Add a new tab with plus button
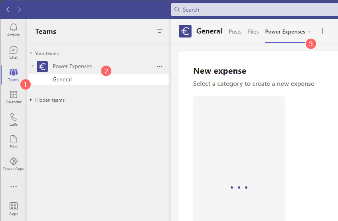338x221 pixels. [323, 31]
